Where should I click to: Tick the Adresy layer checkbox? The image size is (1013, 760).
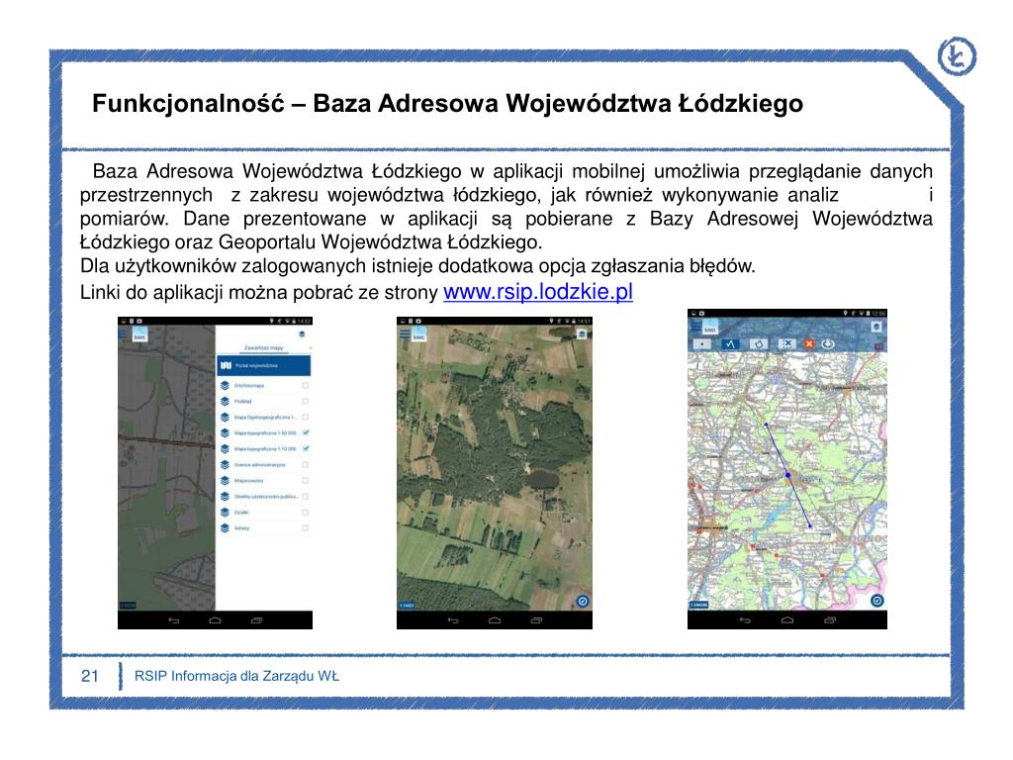pyautogui.click(x=306, y=528)
